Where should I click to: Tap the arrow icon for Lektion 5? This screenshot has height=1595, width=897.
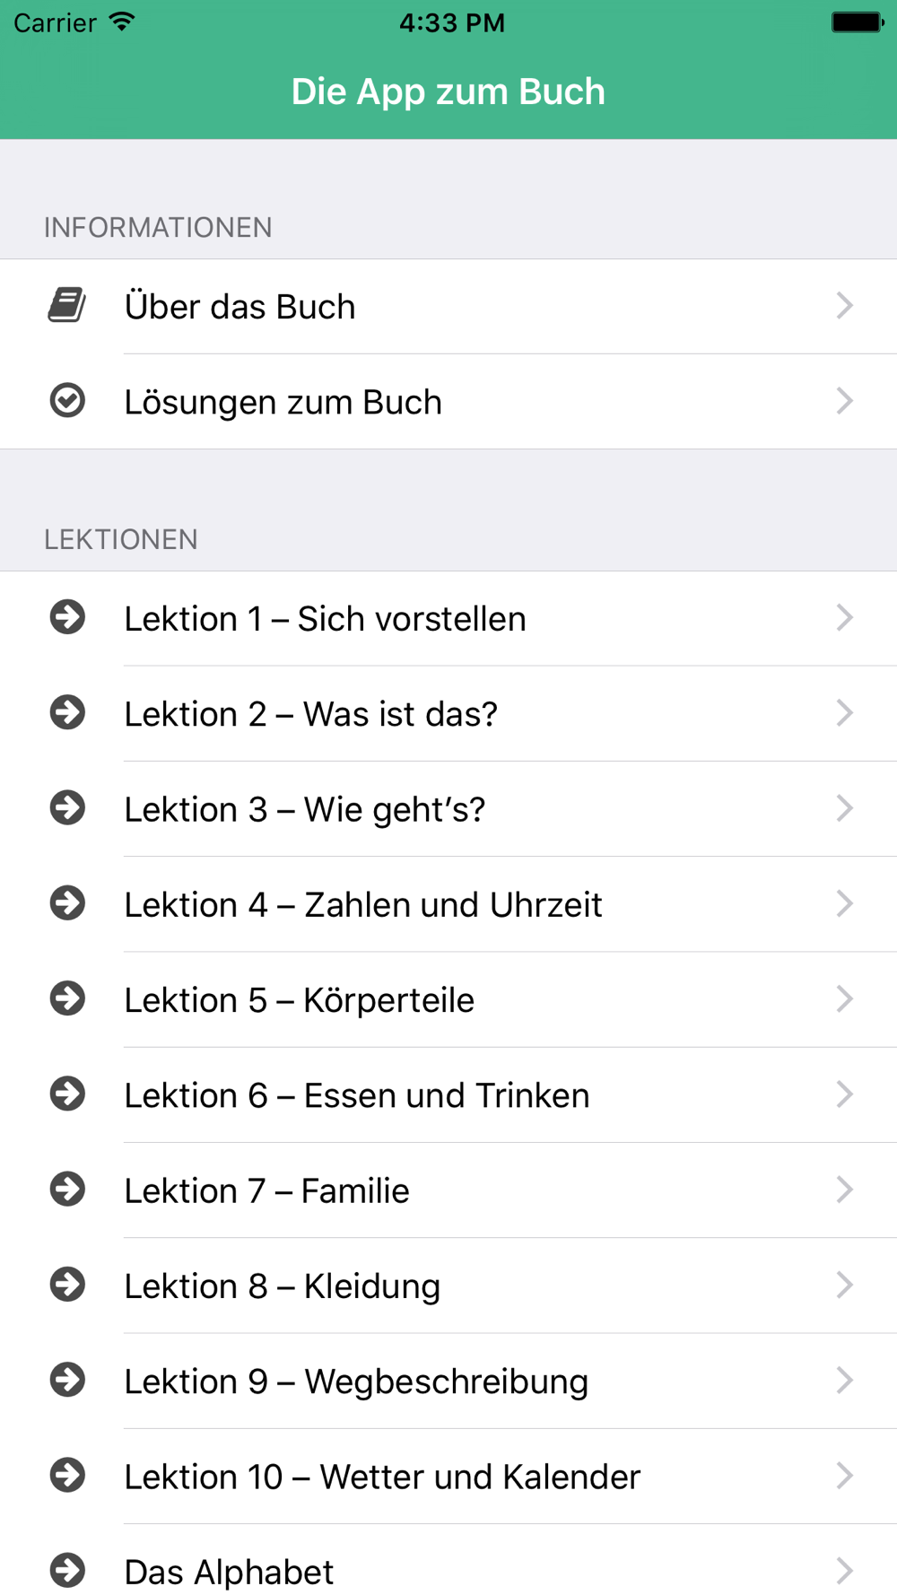tap(67, 998)
